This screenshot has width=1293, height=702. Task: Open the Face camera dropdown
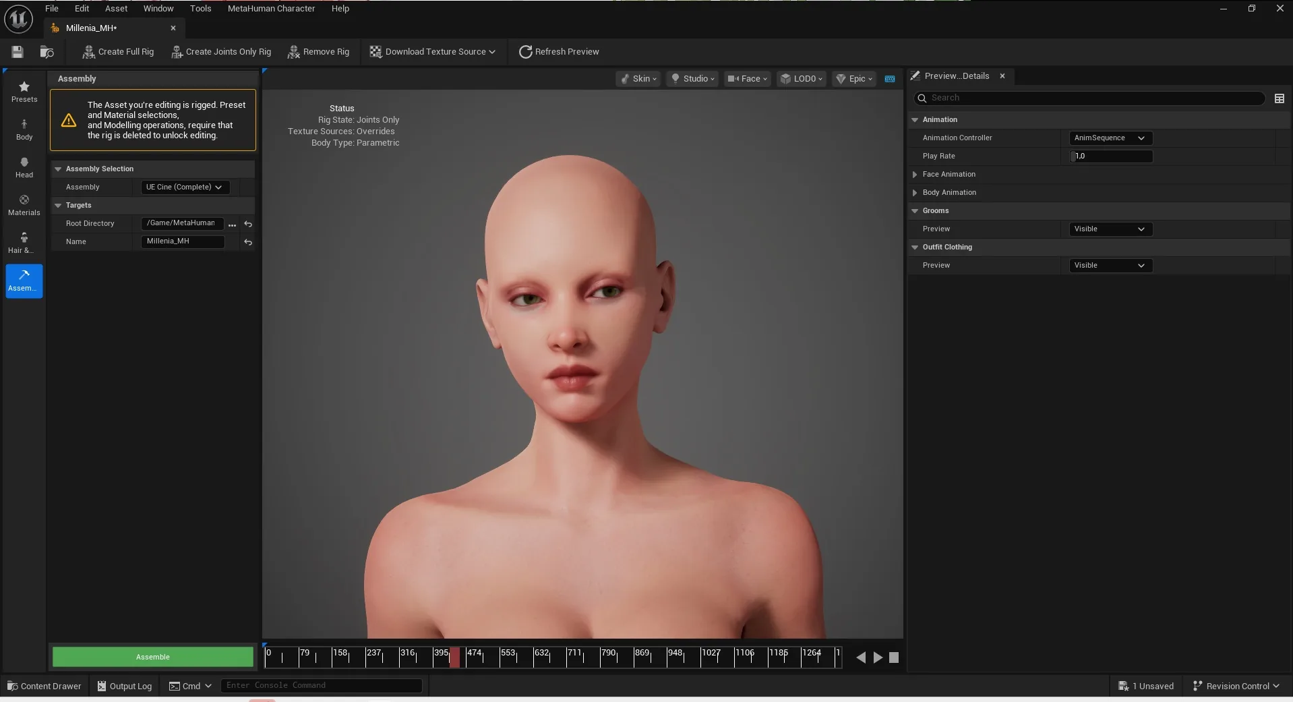(747, 79)
